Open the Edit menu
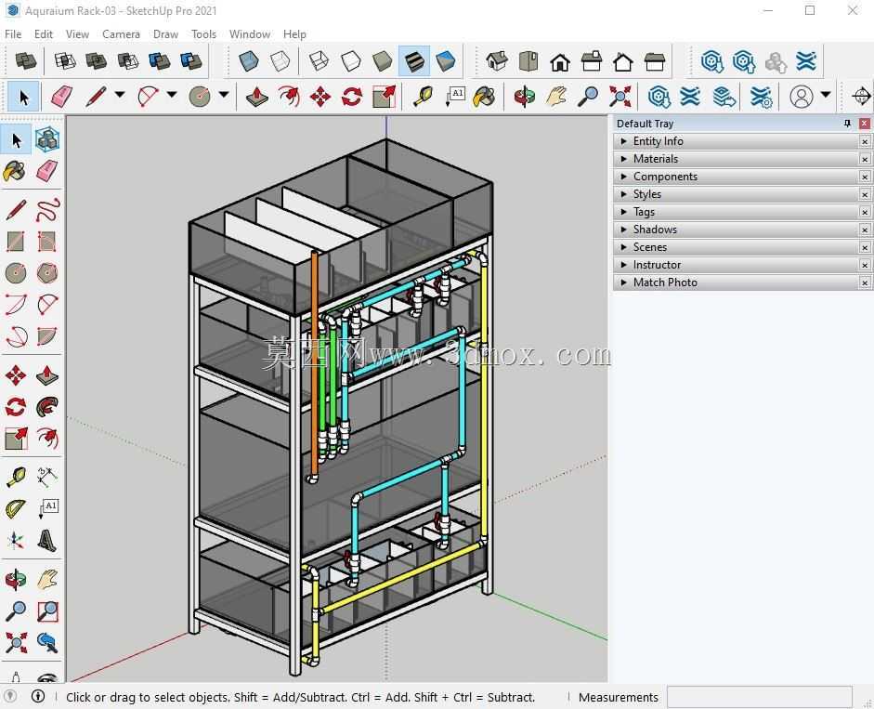 pyautogui.click(x=44, y=34)
